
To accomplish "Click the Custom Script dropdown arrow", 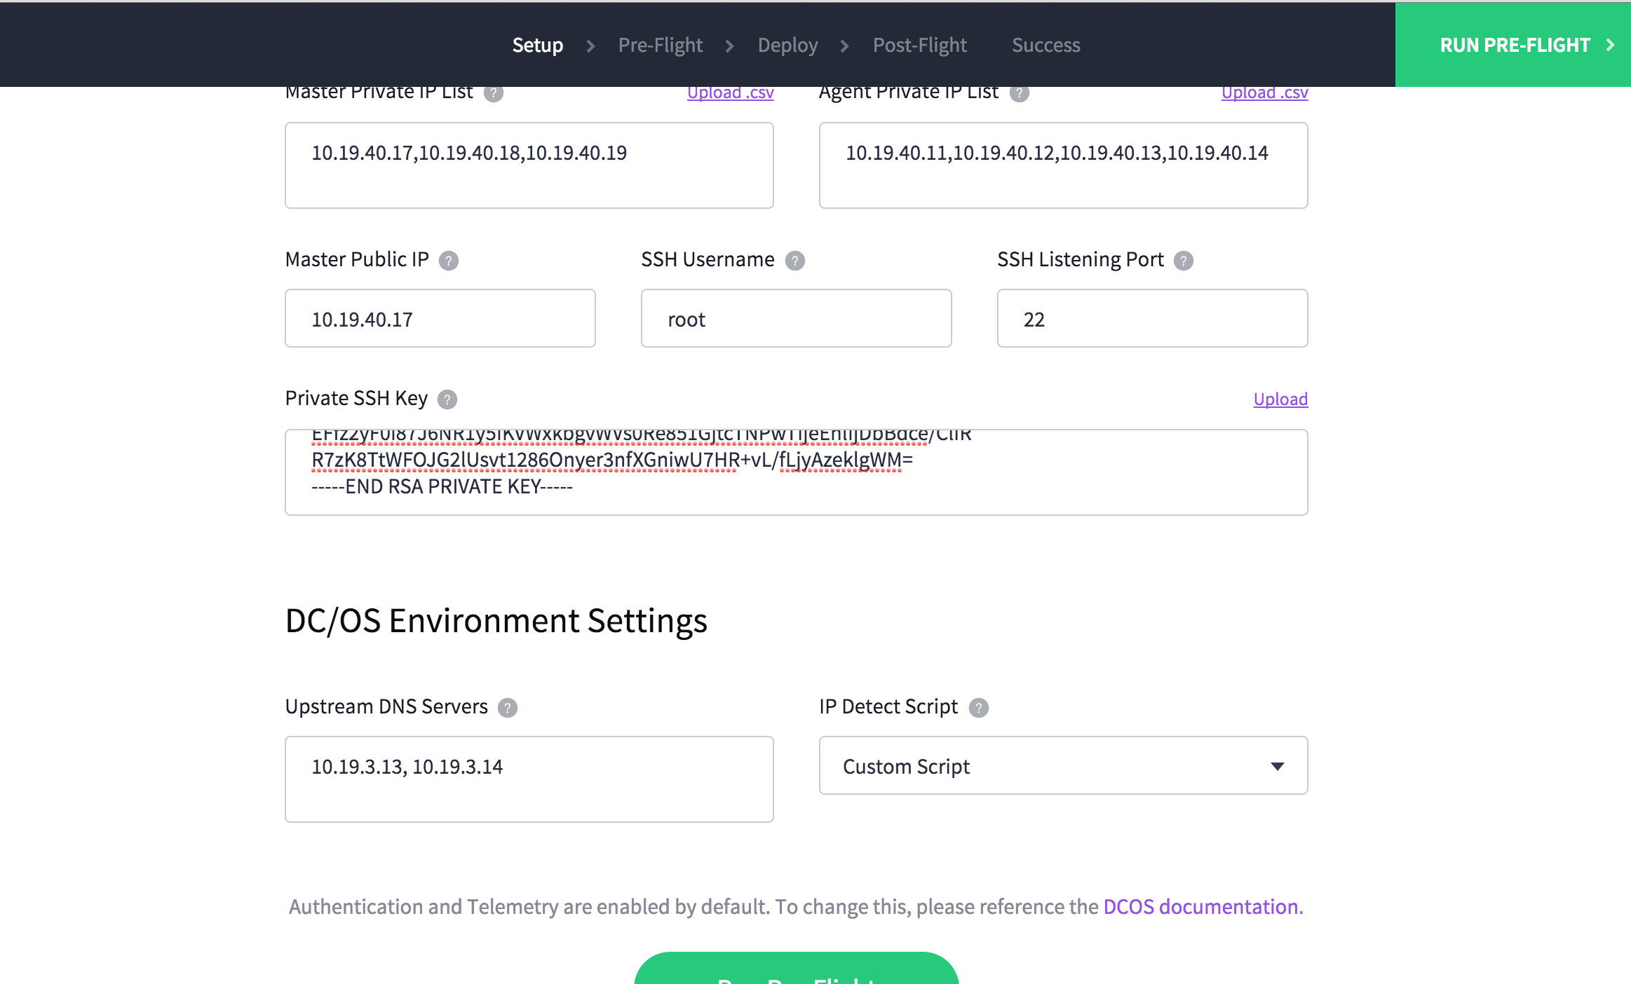I will click(x=1277, y=766).
